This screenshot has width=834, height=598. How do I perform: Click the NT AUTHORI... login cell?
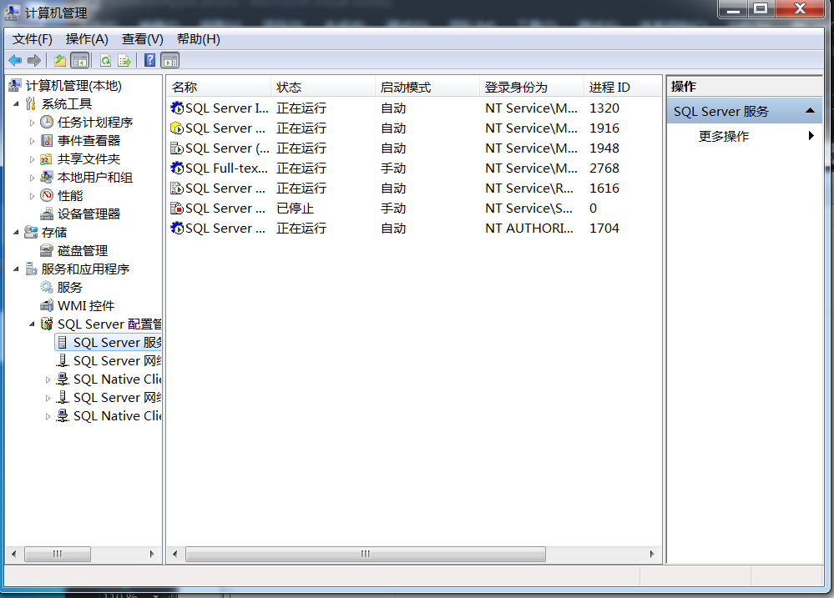[x=529, y=228]
